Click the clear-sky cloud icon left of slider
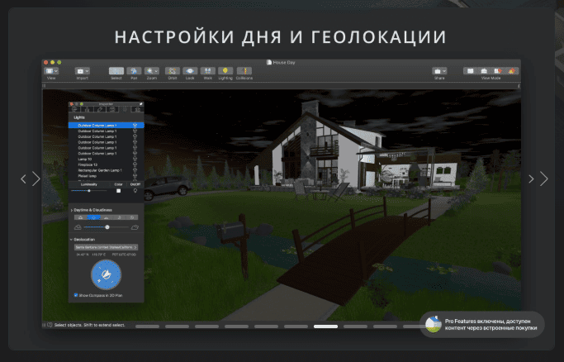Image resolution: width=564 pixels, height=362 pixels. [78, 227]
